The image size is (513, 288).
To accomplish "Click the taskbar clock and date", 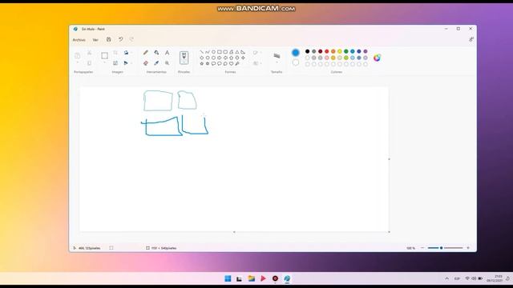I will click(x=495, y=278).
